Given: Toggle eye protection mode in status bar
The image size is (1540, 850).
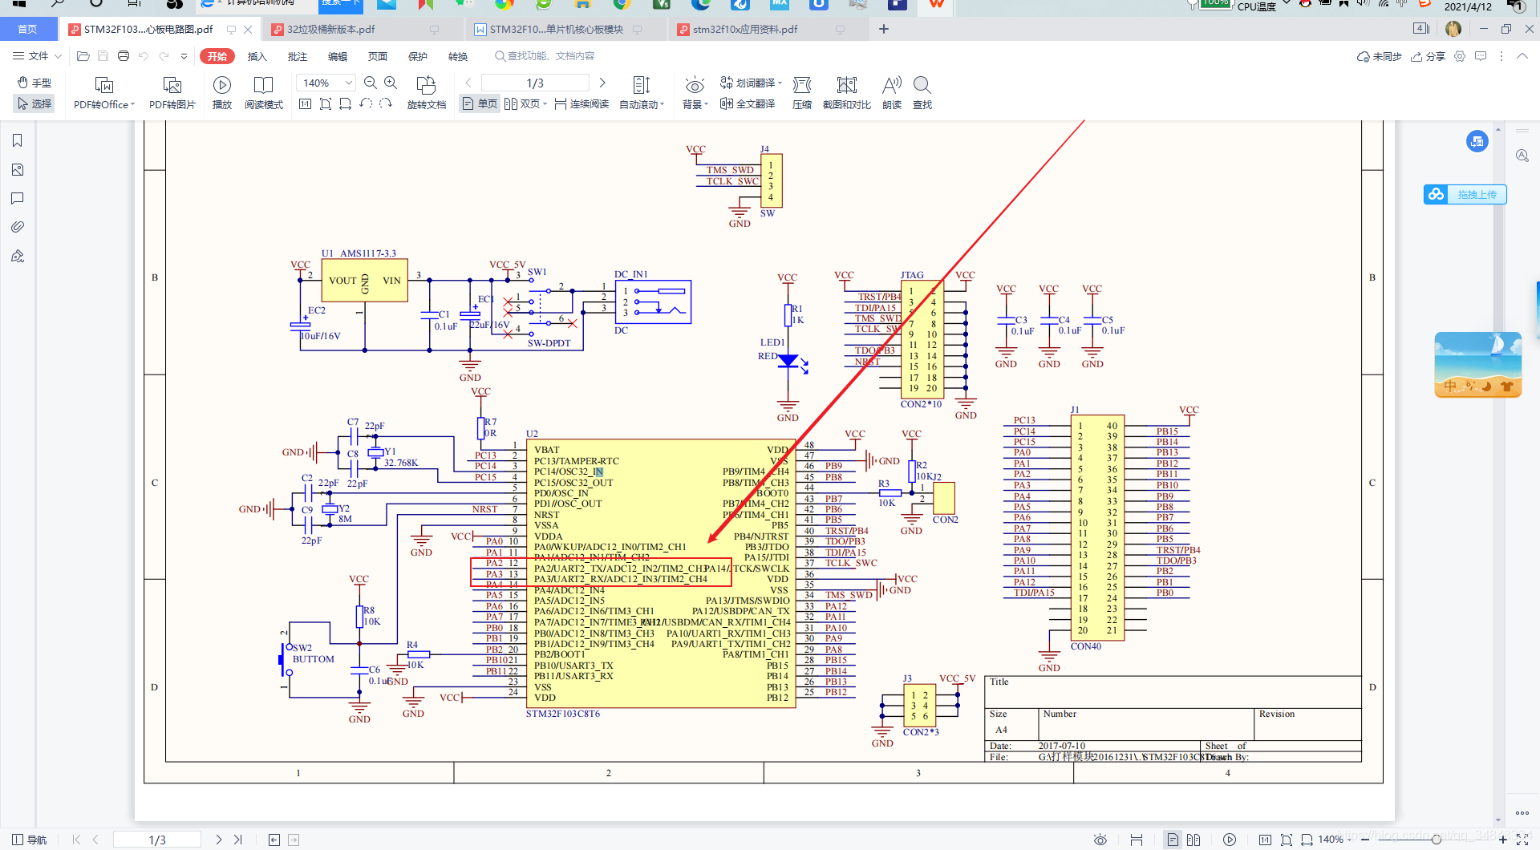Looking at the screenshot, I should pyautogui.click(x=1100, y=840).
